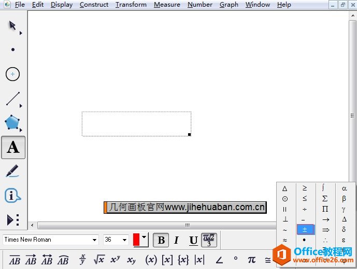
Task: Select the Point tool
Action: [13, 50]
